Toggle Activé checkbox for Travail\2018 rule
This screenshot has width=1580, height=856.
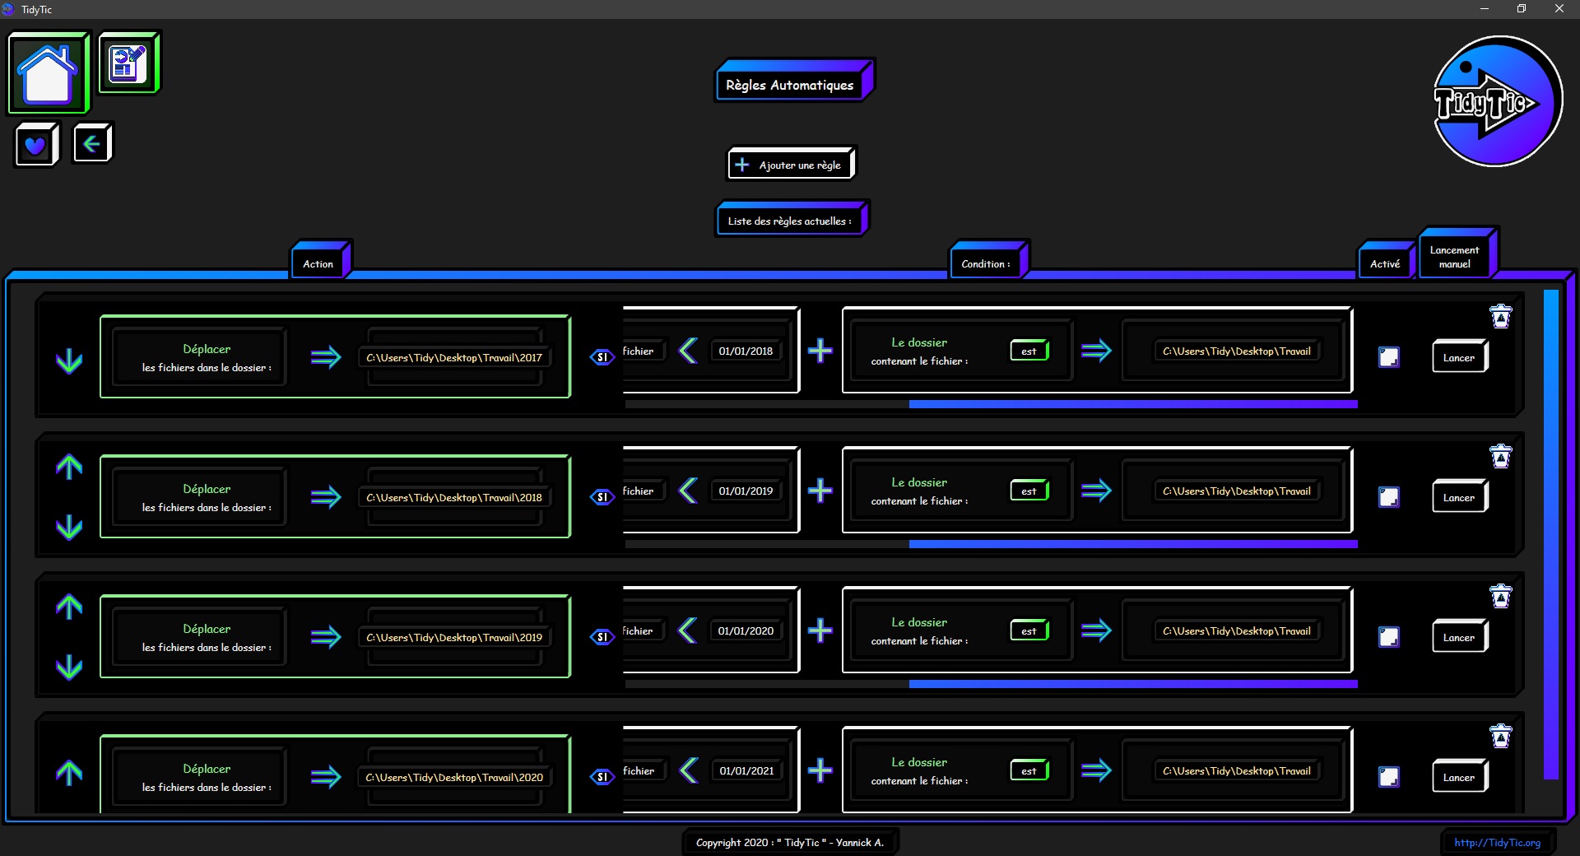click(x=1389, y=497)
